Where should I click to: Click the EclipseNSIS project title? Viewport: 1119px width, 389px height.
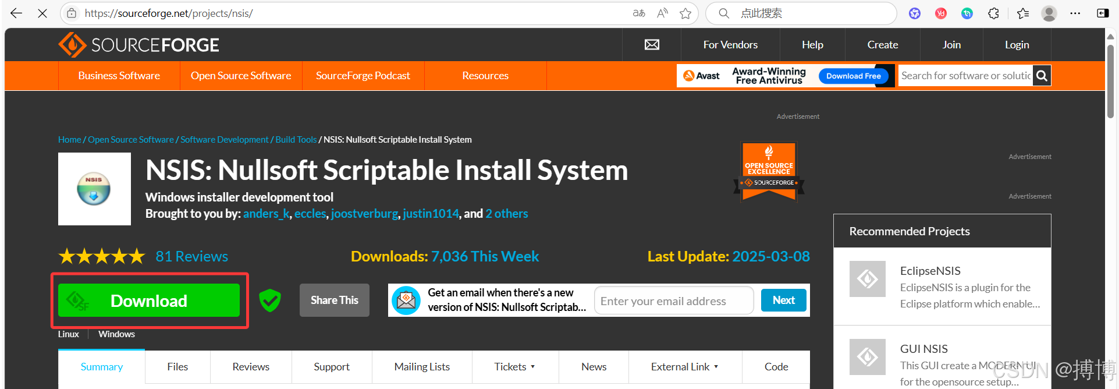pos(930,271)
